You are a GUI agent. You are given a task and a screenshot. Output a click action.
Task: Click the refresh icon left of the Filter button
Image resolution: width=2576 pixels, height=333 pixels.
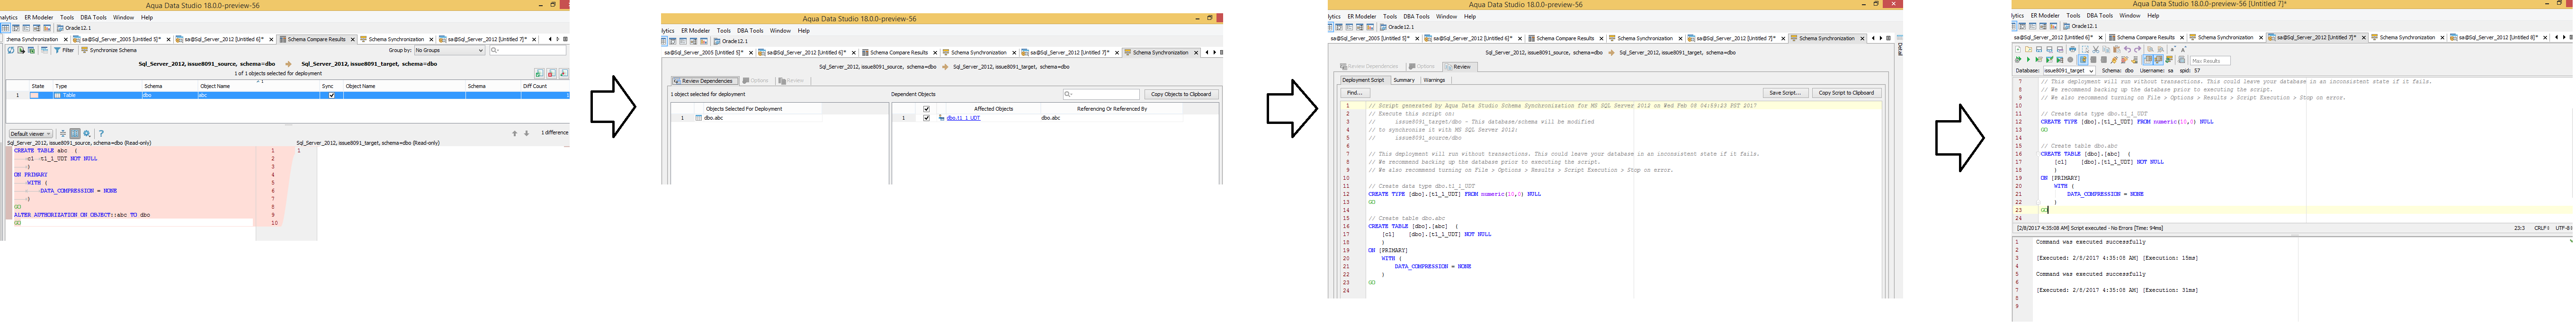tap(11, 50)
